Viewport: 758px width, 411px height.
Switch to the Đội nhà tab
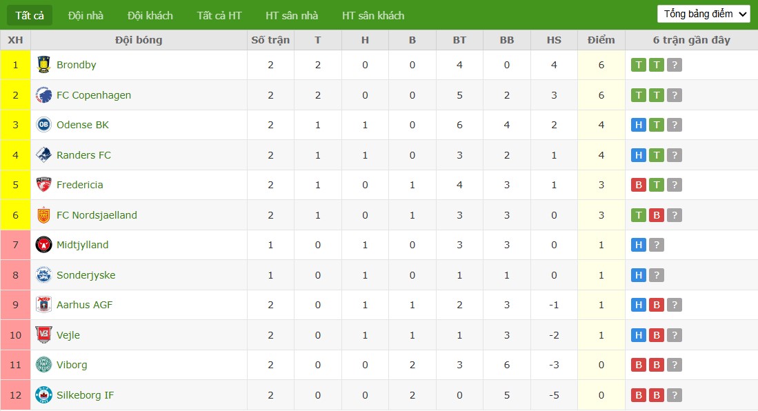click(86, 15)
